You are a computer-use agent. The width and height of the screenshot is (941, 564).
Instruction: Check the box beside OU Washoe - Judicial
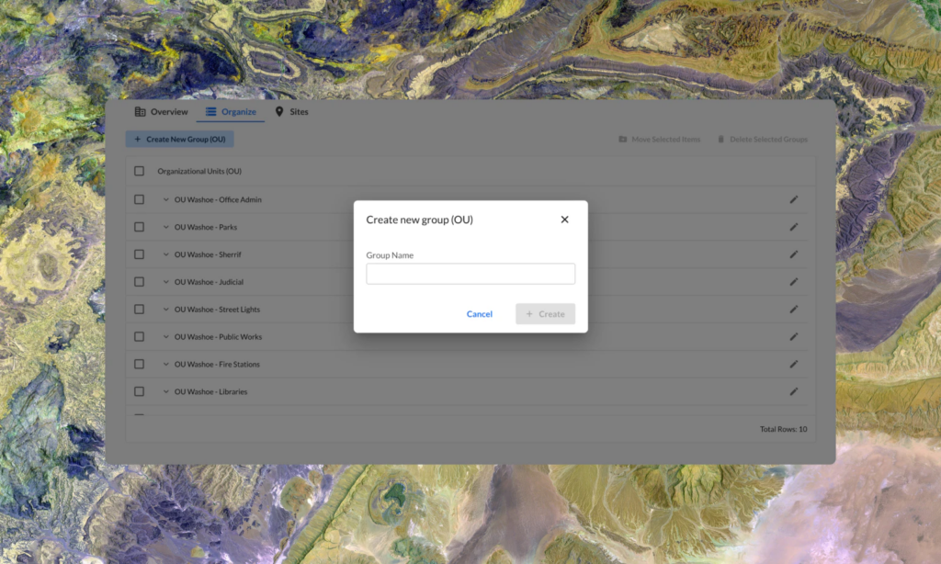click(139, 282)
